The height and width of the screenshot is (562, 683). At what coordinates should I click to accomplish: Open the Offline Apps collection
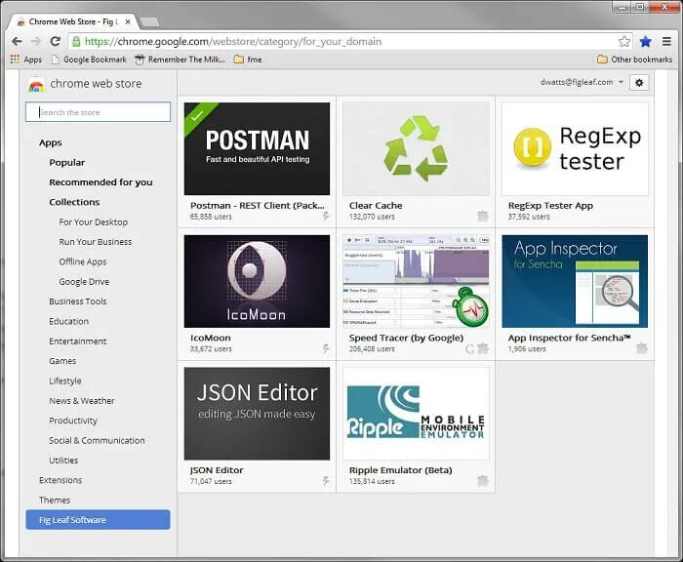click(83, 261)
